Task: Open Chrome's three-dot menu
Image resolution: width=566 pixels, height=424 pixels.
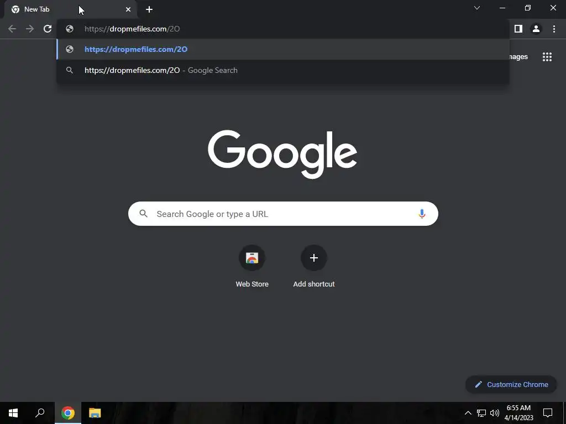Action: [554, 29]
